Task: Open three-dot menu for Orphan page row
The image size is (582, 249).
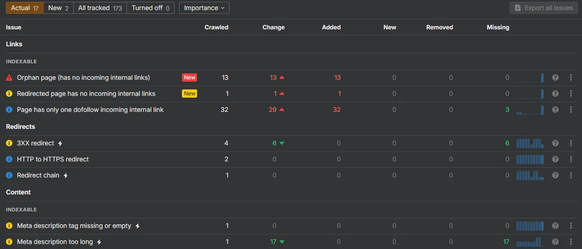Action: [x=571, y=77]
